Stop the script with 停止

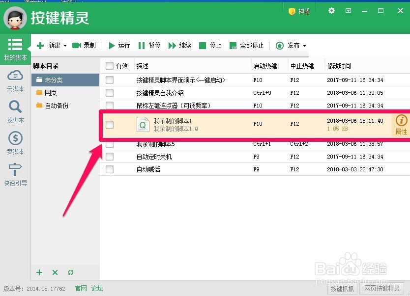coord(210,46)
